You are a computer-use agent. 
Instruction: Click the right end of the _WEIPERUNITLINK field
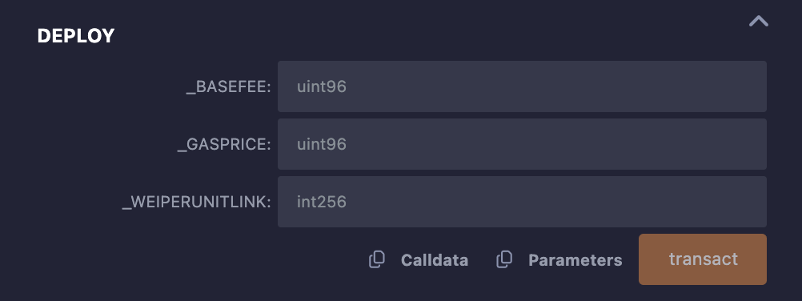pyautogui.click(x=752, y=202)
